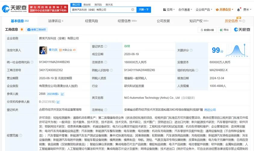254x151 pixels.
Task: Click the help icon beside 注册地址
Action: pyautogui.click(x=106, y=110)
